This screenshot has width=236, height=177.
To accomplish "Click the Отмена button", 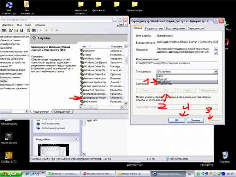I will (195, 120).
